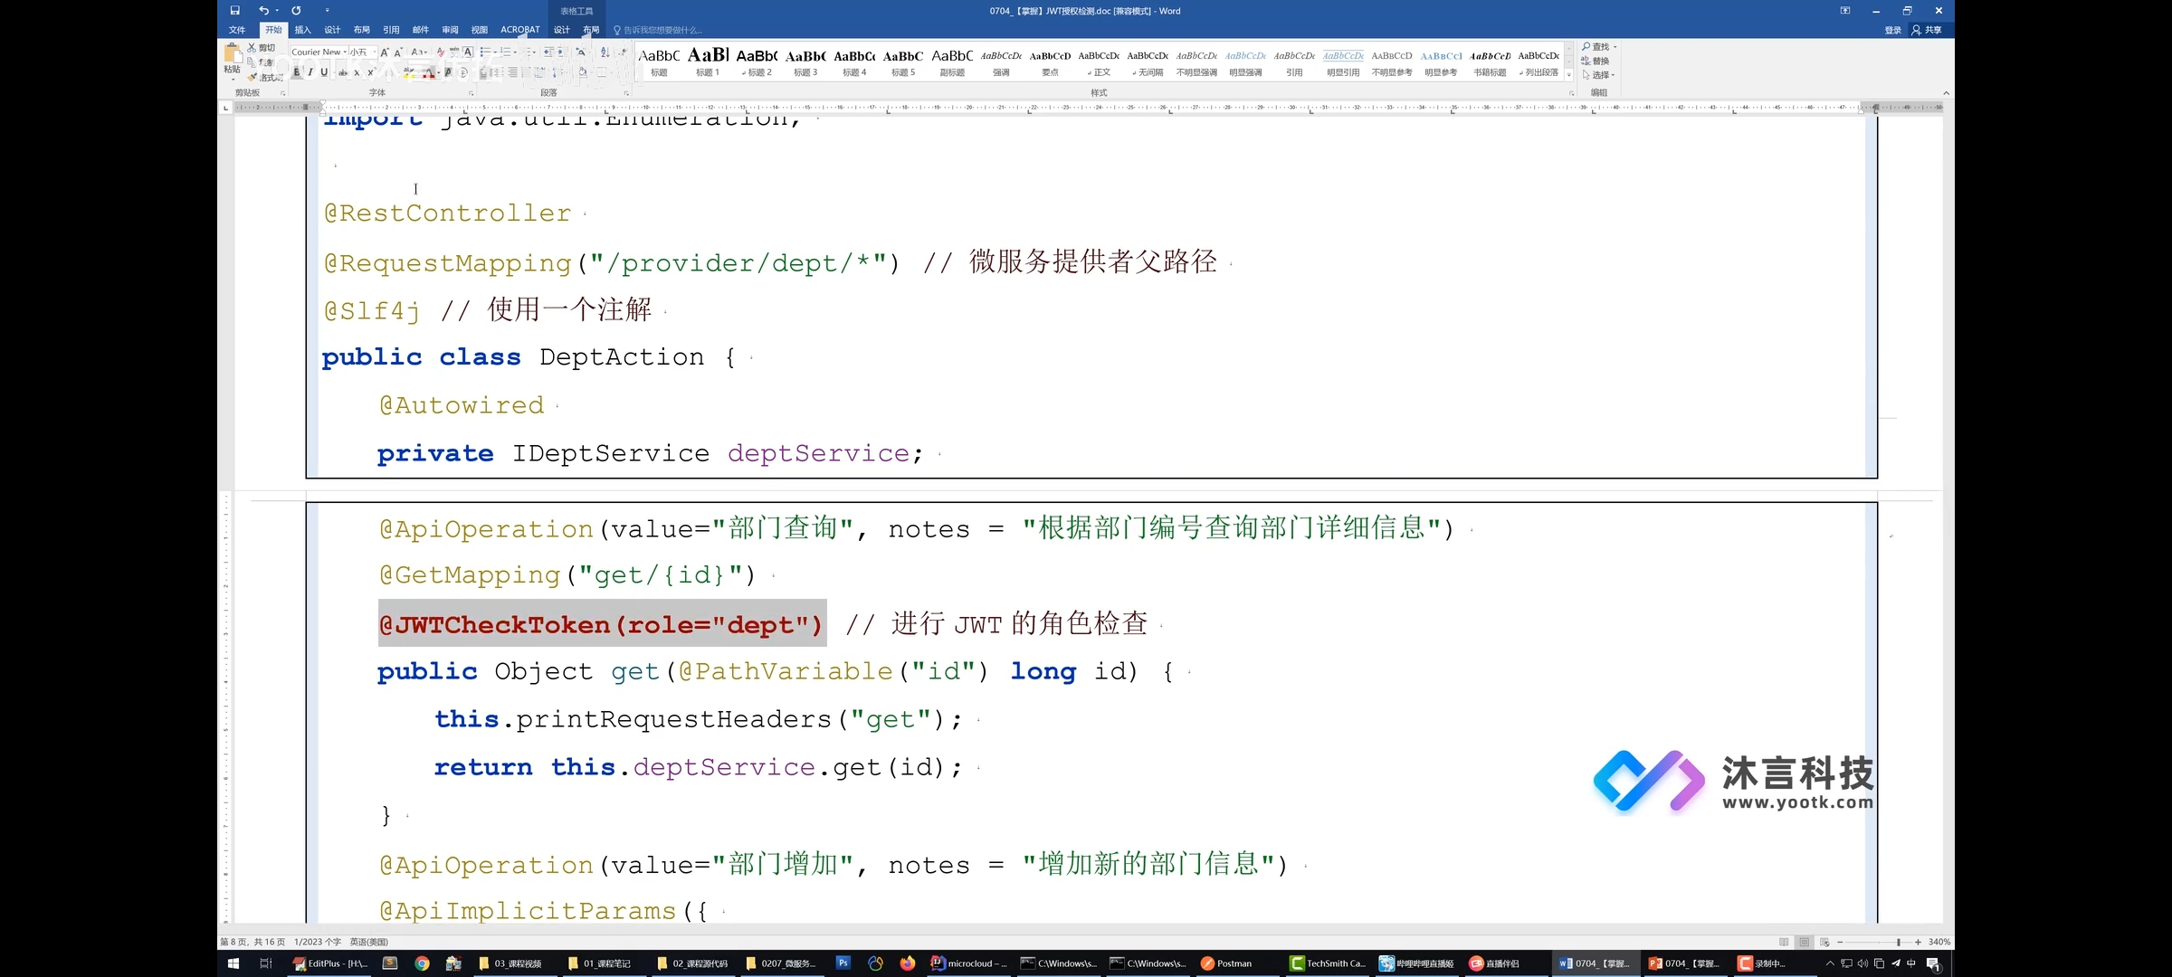2172x977 pixels.
Task: Click the 英语(美国) language status
Action: pyautogui.click(x=368, y=942)
